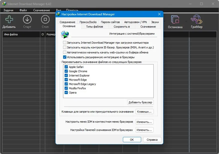Open the Файл menu

23,10
